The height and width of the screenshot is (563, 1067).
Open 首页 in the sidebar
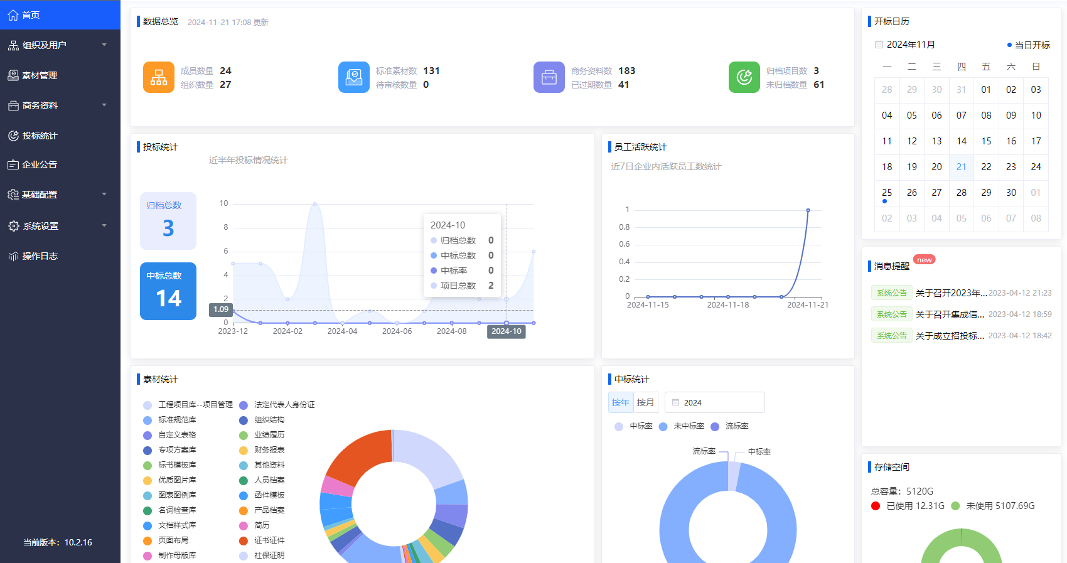click(60, 15)
